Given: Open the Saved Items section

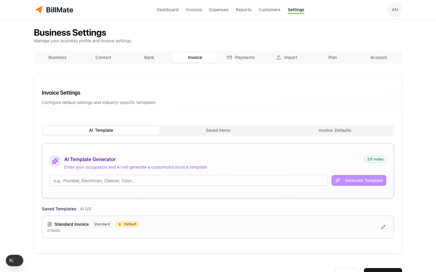Looking at the screenshot, I should 218,130.
